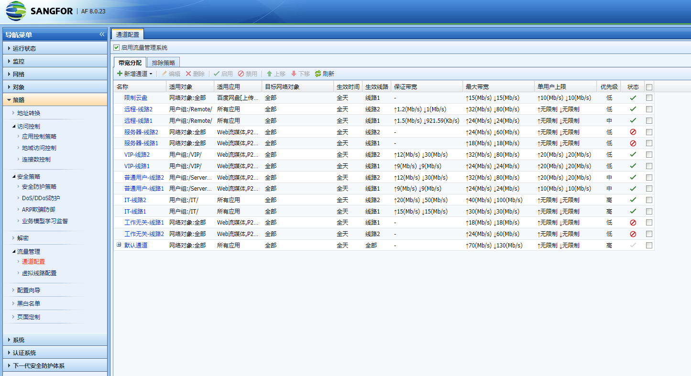The image size is (691, 376).
Task: Click green check status for 限制云盘
Action: 633,98
